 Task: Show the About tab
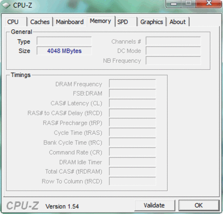[x=178, y=22]
